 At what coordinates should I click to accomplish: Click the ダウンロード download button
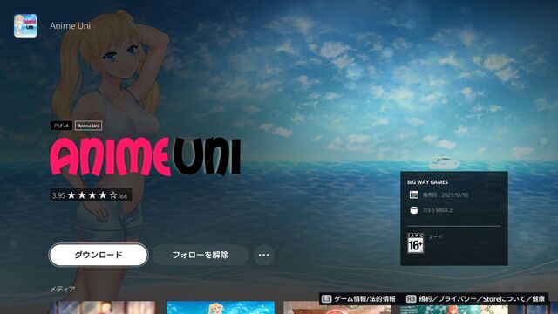tap(99, 255)
